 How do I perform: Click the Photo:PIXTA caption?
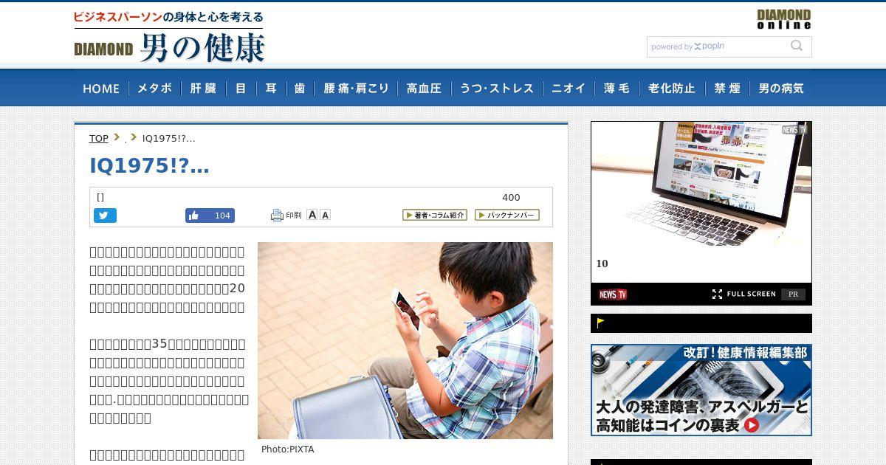click(287, 449)
